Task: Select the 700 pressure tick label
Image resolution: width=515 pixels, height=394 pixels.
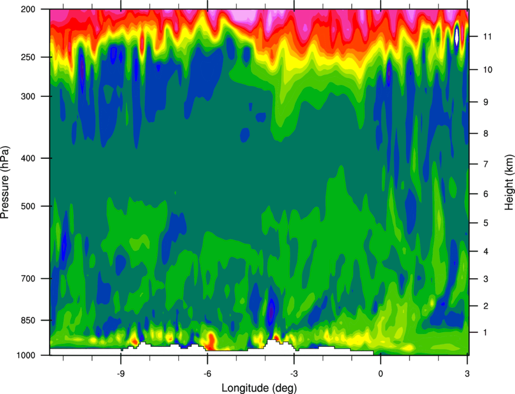Action: coord(28,278)
